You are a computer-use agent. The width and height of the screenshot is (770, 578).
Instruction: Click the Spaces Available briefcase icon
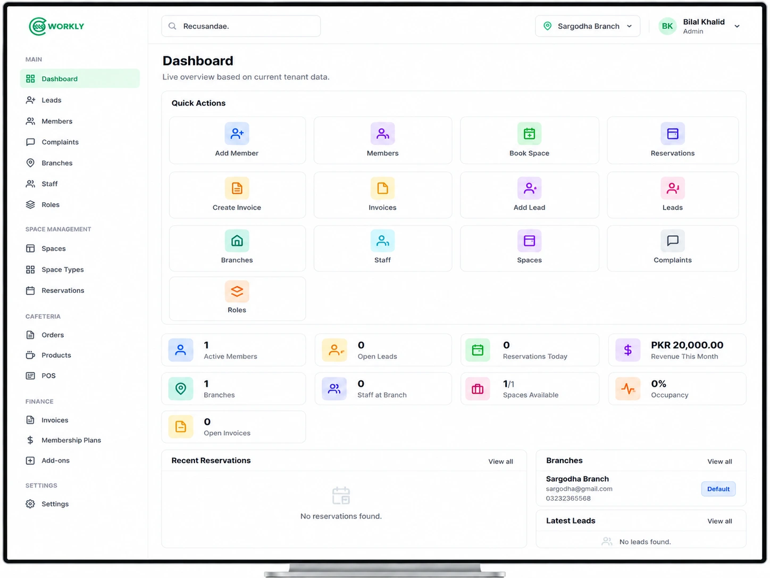coord(478,389)
